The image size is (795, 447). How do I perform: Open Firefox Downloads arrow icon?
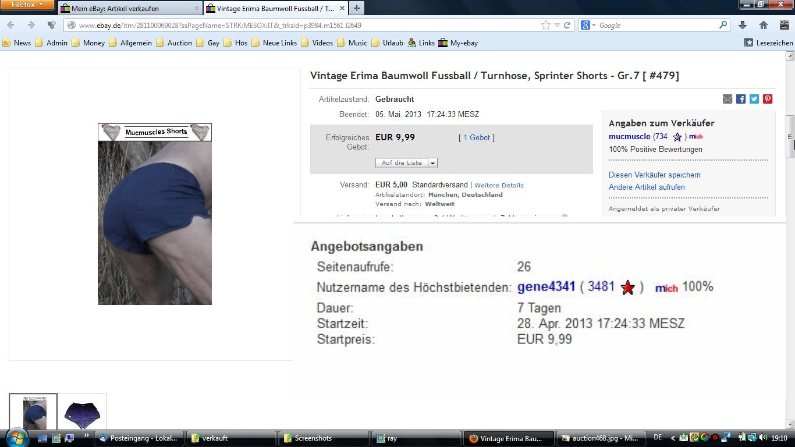tap(743, 25)
